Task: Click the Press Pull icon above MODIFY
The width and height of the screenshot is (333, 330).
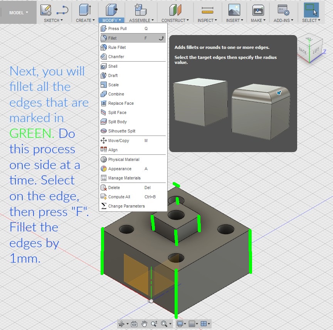Action: 111,10
